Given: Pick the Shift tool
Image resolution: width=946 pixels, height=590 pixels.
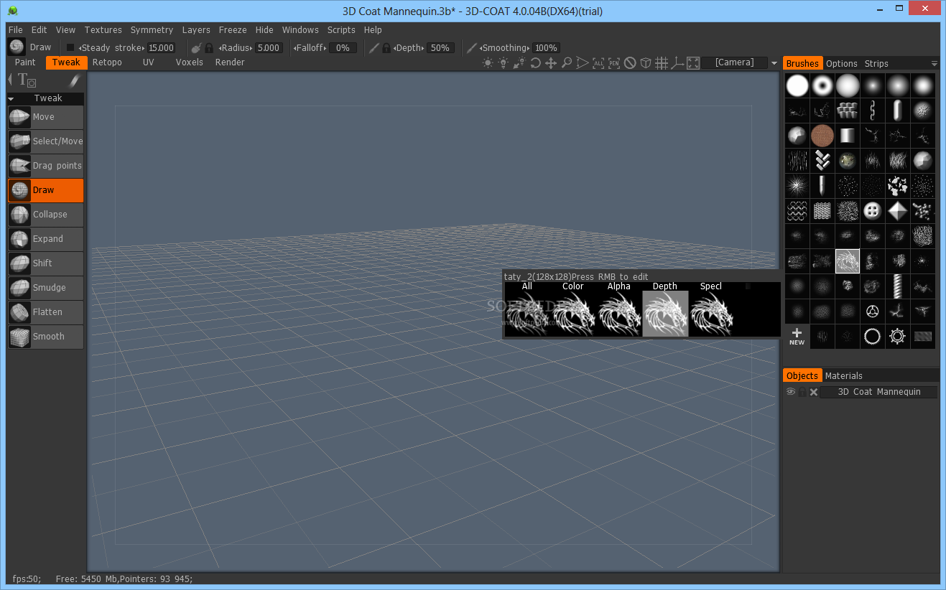Looking at the screenshot, I should tap(45, 263).
